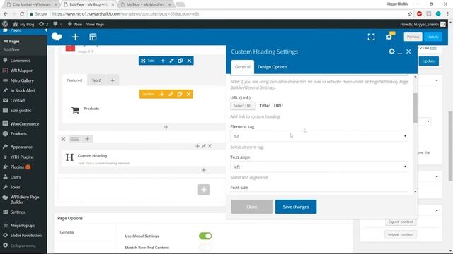This screenshot has width=453, height=254.
Task: Add column with row plus icon
Action: coord(87,139)
